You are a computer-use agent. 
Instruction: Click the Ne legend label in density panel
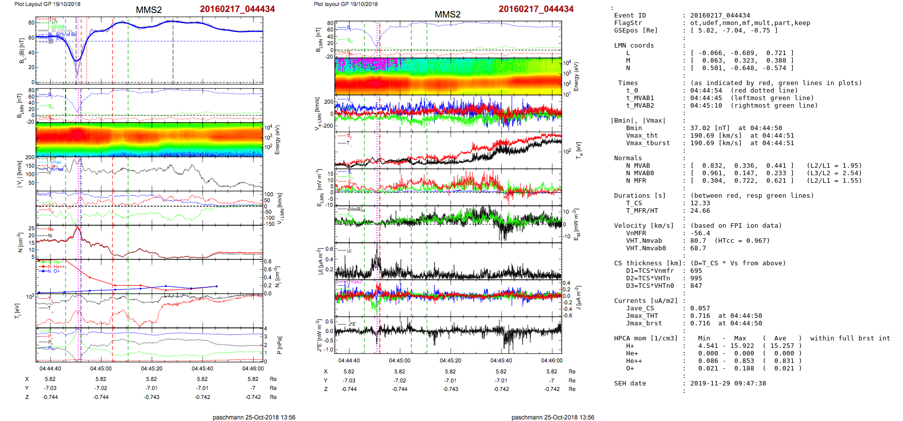tap(51, 229)
